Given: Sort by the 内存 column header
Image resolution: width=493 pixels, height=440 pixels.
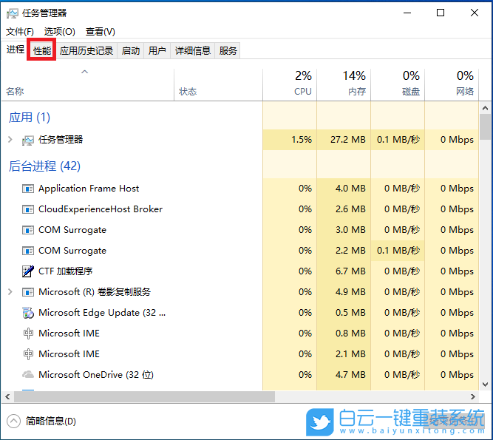Looking at the screenshot, I should tap(344, 84).
